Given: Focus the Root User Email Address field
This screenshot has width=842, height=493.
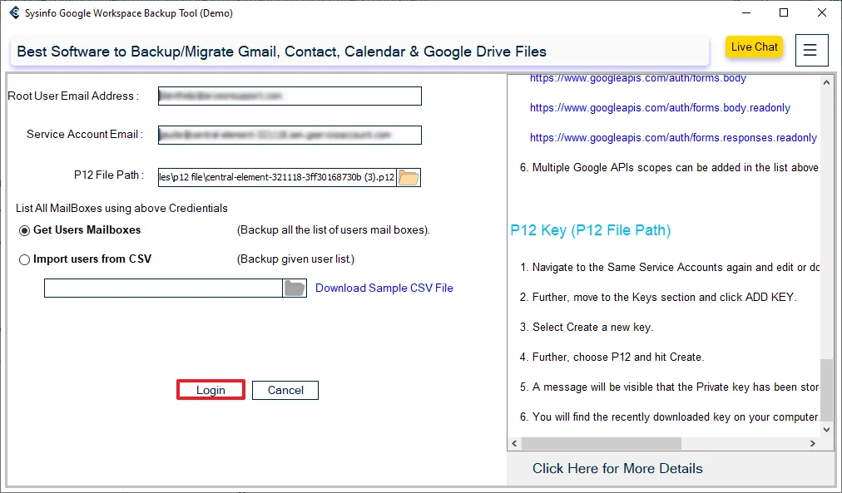Looking at the screenshot, I should point(290,96).
